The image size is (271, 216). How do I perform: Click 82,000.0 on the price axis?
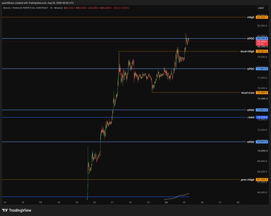pos(262,25)
